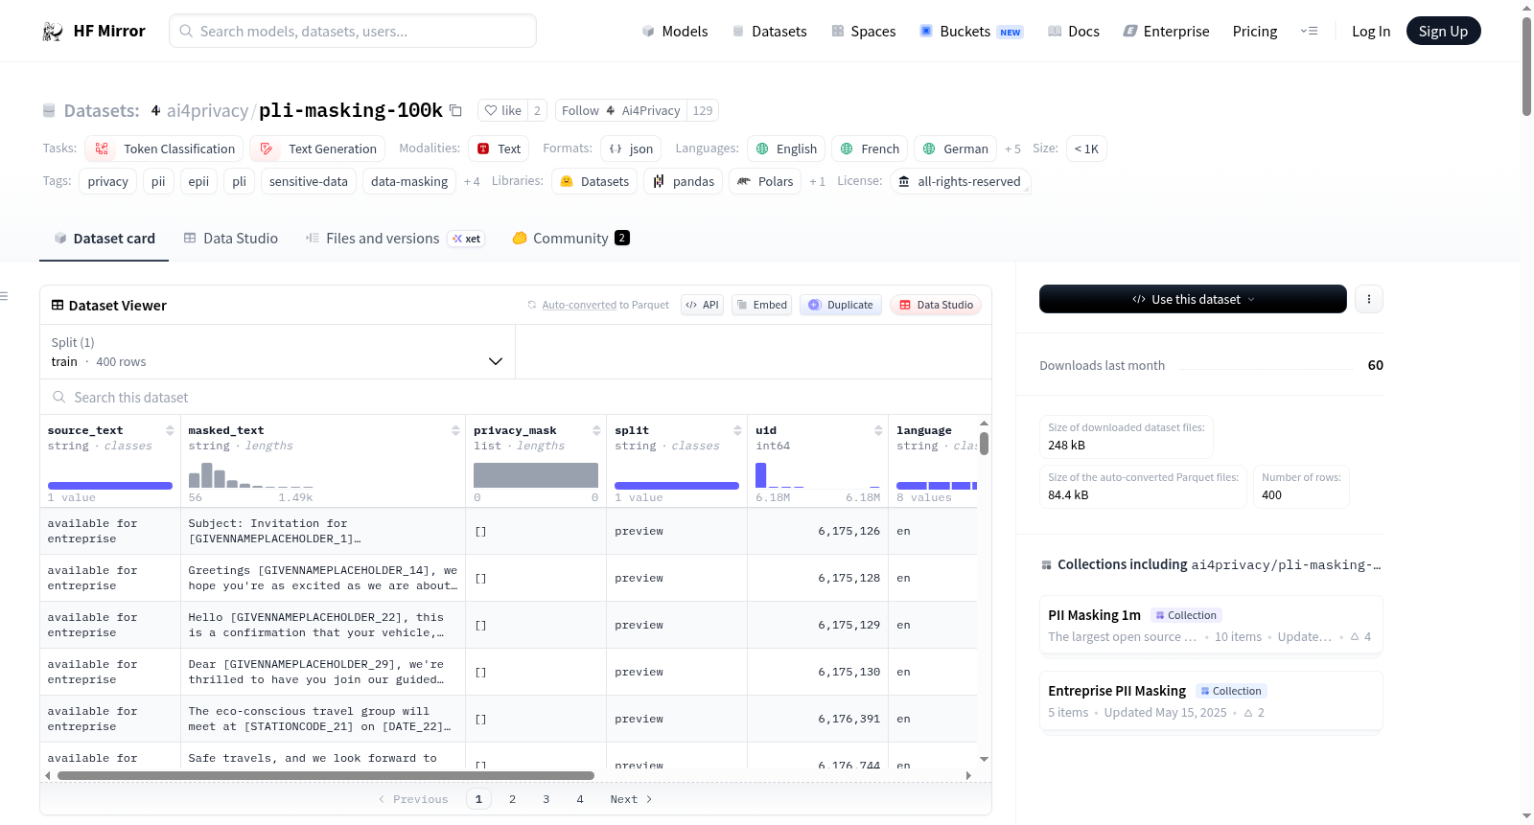
Task: Go to page 4 of the dataset
Action: (x=580, y=799)
